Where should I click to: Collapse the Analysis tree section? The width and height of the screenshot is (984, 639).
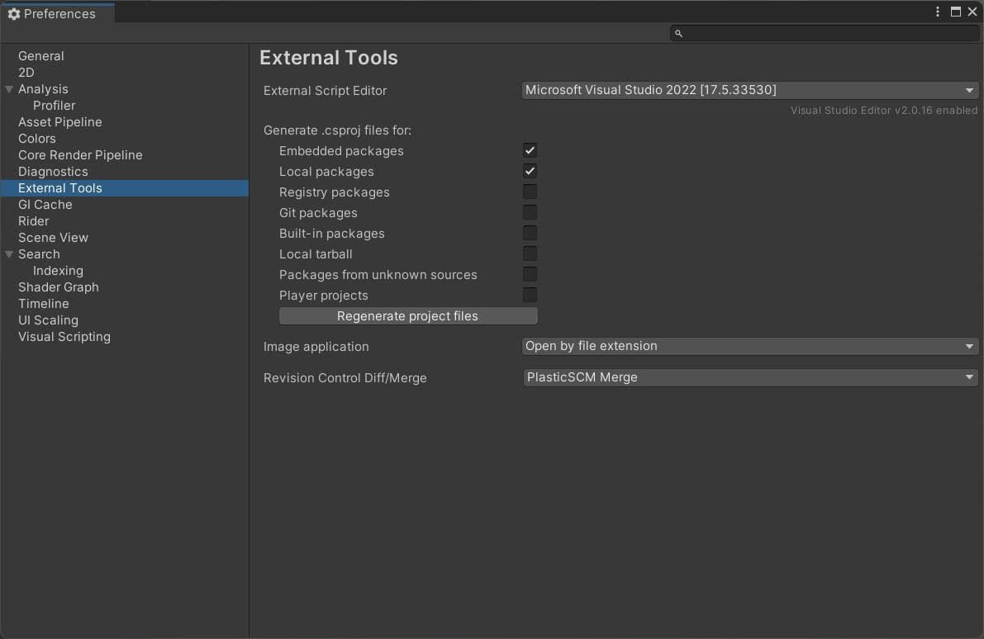(x=9, y=88)
